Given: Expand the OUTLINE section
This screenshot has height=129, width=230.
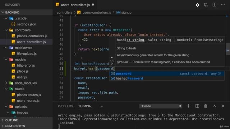Looking at the screenshot, I should 3,120.
